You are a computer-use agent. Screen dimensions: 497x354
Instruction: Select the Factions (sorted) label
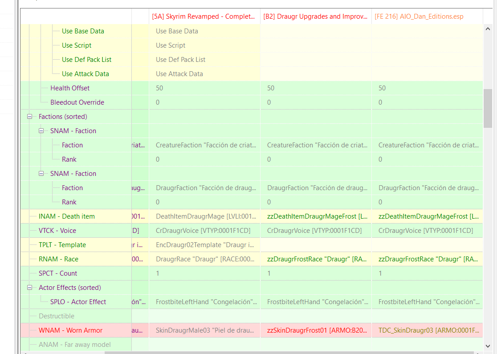pyautogui.click(x=63, y=117)
